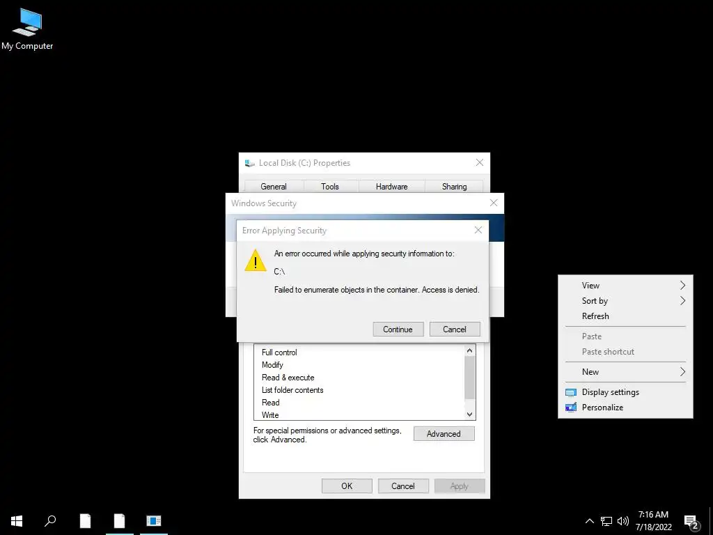Open Display settings from context menu
Image resolution: width=713 pixels, height=535 pixels.
[625, 392]
